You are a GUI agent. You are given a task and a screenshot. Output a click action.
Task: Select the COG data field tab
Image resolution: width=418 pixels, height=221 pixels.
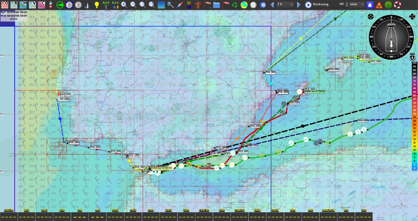9,211
